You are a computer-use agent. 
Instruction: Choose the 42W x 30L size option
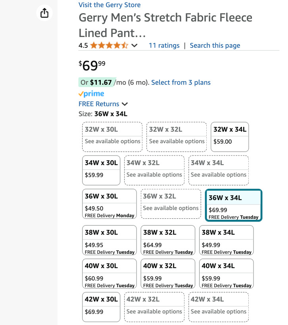(101, 307)
